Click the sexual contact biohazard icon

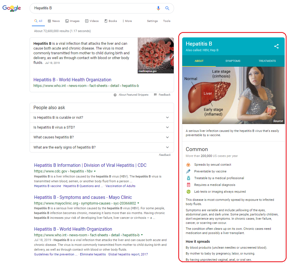coord(188,165)
